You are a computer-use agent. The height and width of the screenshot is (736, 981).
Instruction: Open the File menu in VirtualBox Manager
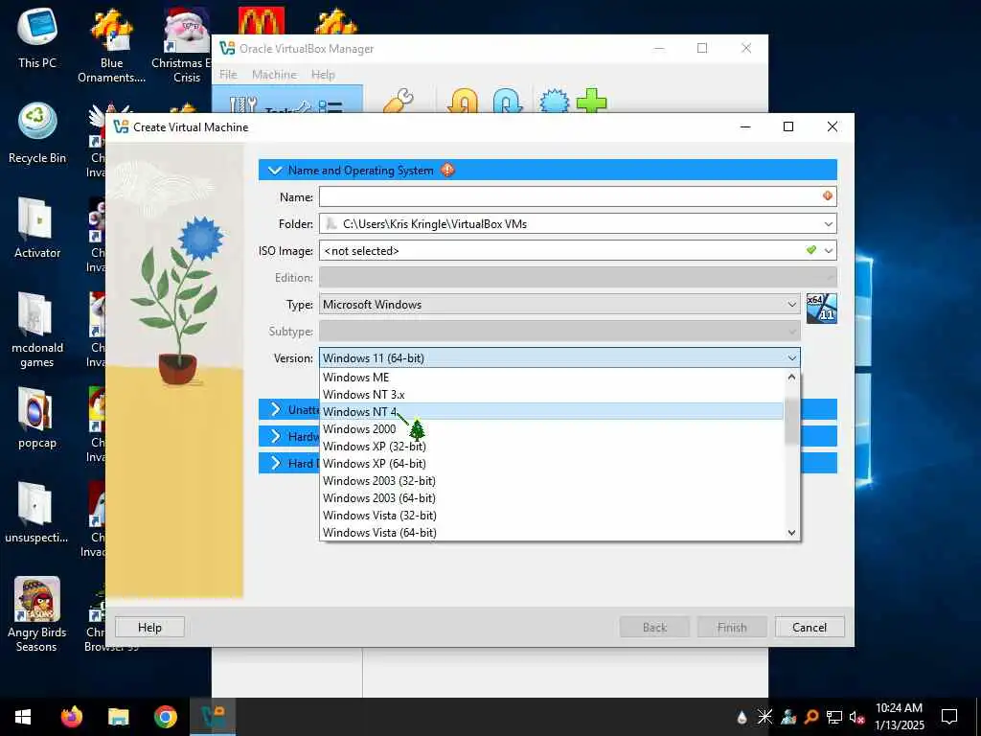[228, 75]
